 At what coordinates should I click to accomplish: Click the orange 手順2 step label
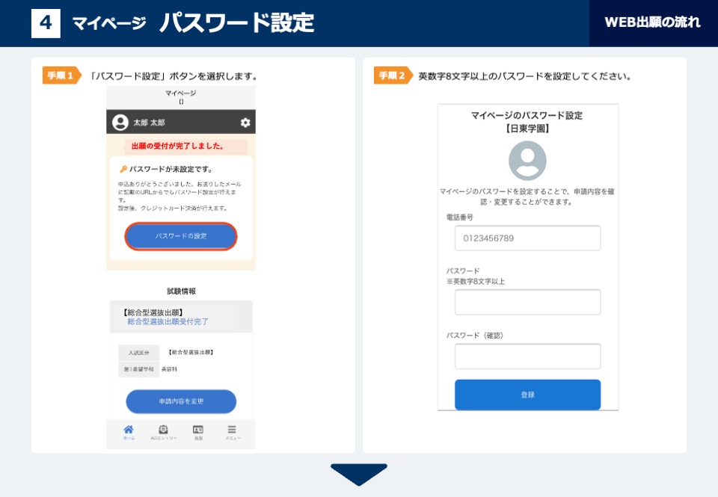point(393,75)
